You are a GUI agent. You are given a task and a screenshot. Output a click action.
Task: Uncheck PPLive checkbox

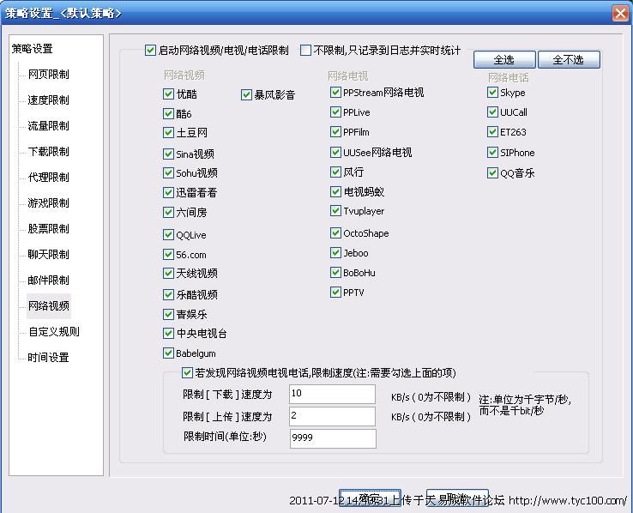pos(335,112)
